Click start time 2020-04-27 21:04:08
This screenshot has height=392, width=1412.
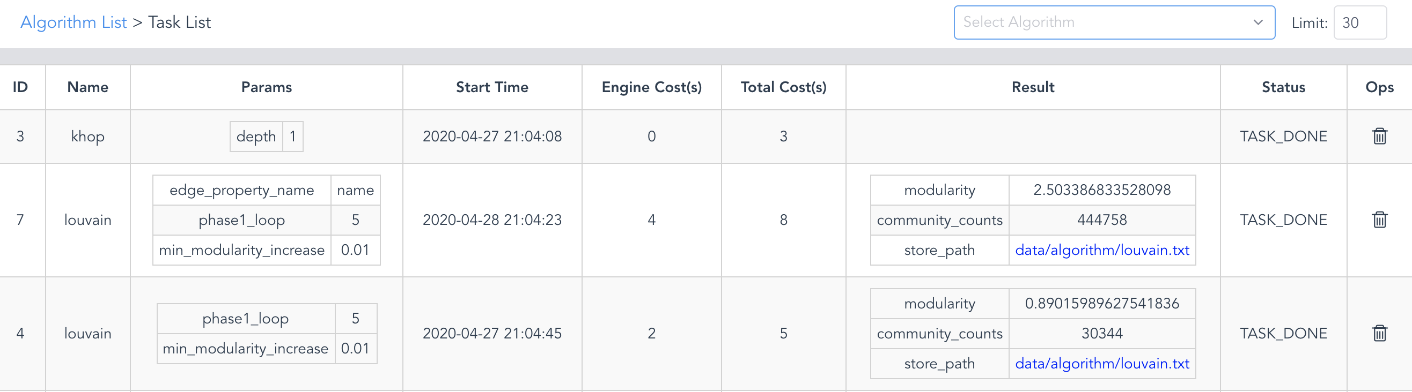pyautogui.click(x=492, y=137)
